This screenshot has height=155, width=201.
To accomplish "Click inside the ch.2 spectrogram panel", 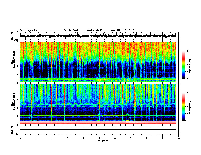I will (98, 104).
